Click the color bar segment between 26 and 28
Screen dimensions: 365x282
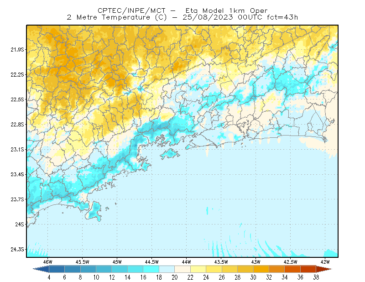tap(230, 269)
